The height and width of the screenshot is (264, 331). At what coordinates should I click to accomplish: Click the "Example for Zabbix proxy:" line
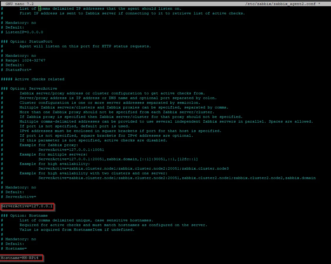click(x=49, y=145)
